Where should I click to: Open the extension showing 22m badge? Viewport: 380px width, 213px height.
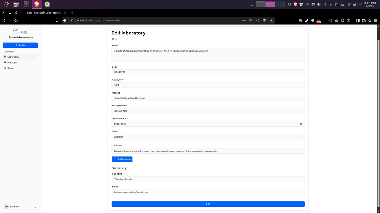[319, 21]
